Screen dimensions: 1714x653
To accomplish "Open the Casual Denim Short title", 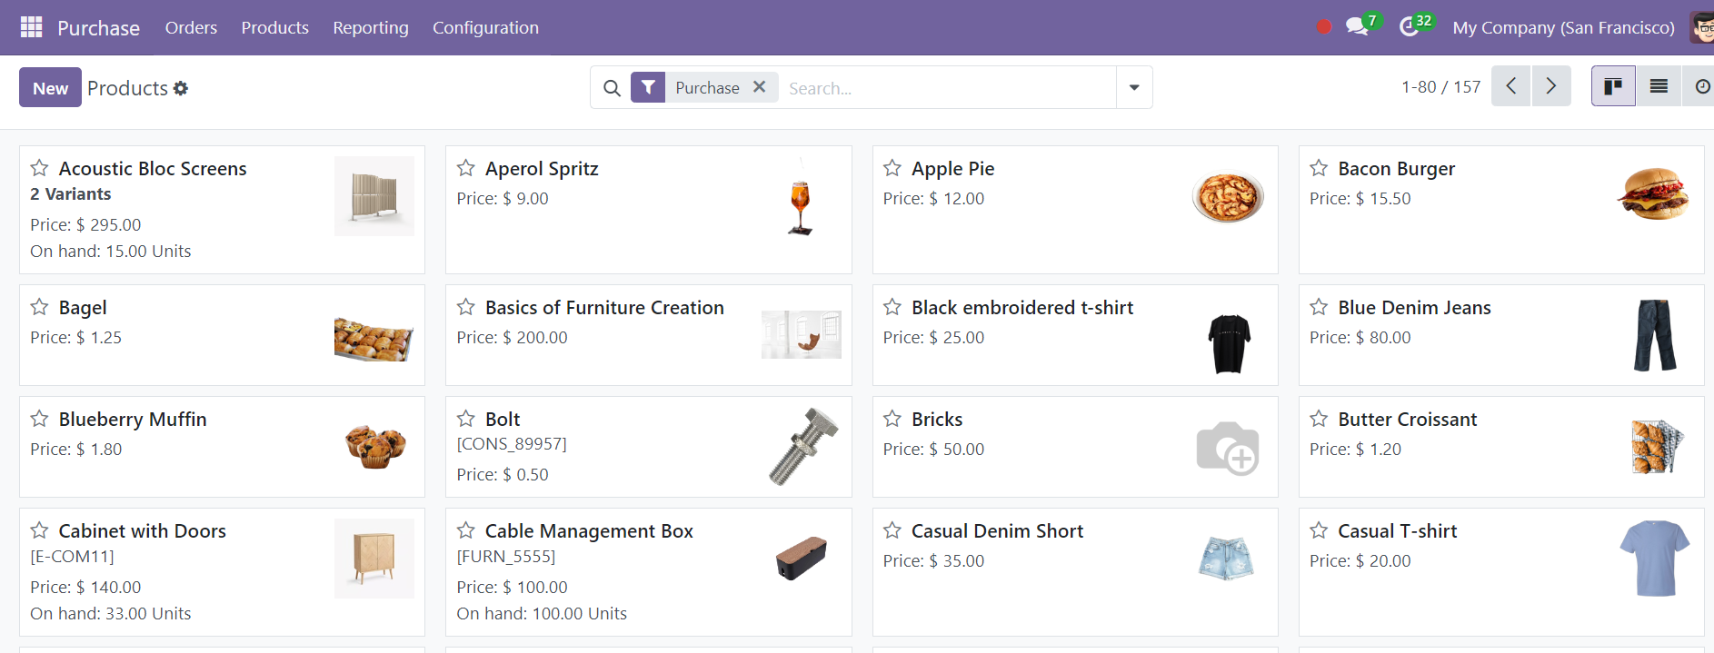I will tap(997, 531).
